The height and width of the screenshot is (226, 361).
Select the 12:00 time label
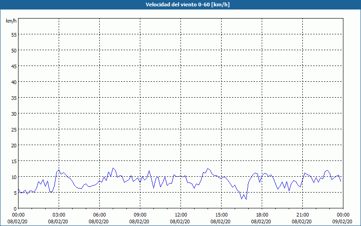click(181, 215)
